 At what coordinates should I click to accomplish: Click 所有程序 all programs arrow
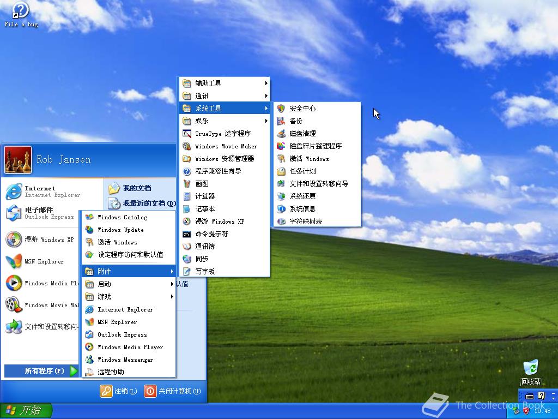74,371
